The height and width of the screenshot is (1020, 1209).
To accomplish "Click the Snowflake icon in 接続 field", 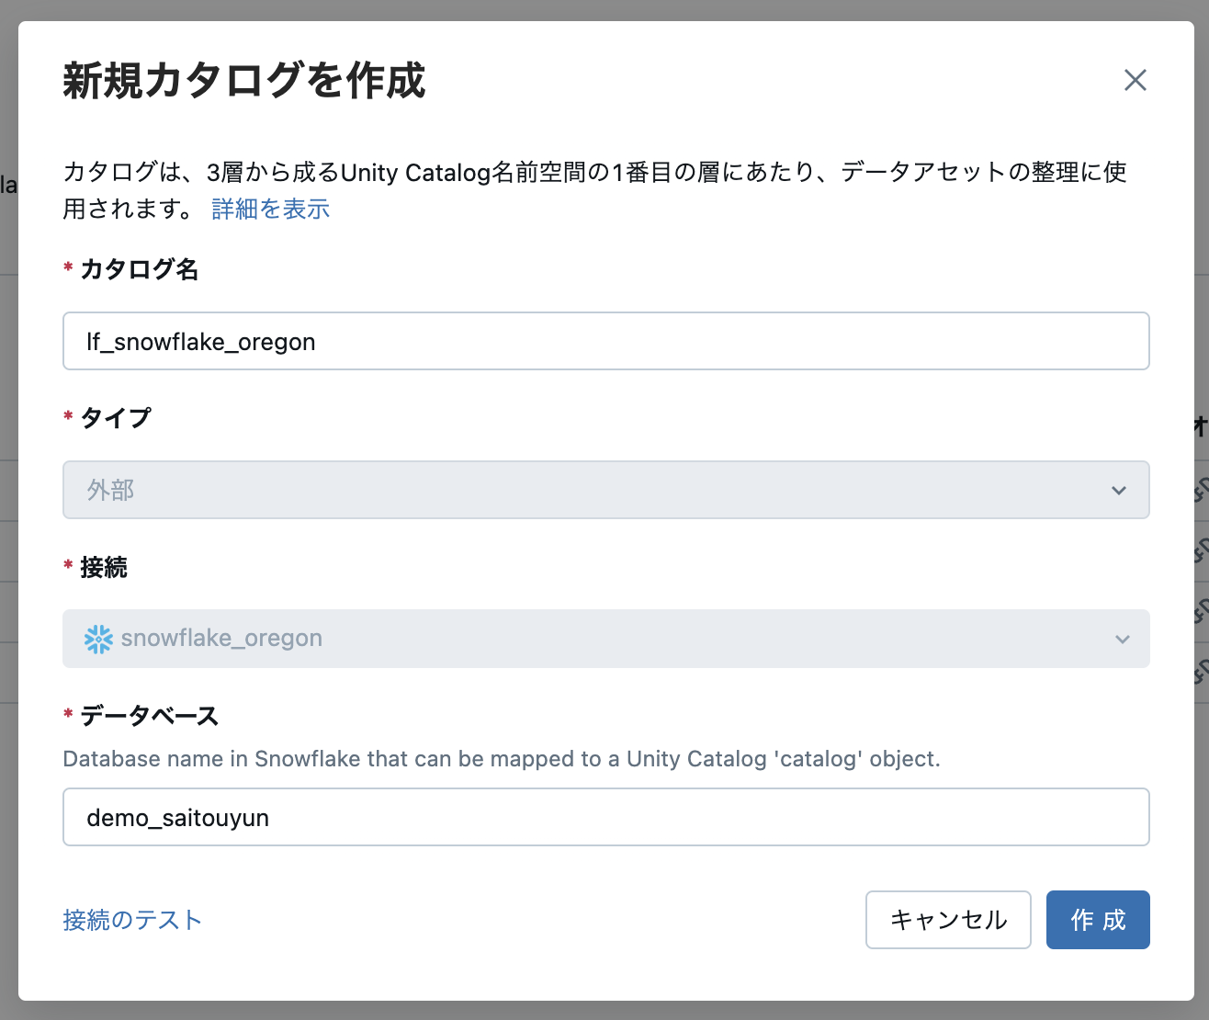I will click(x=98, y=639).
